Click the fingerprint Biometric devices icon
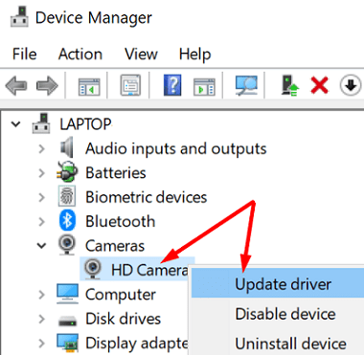The image size is (364, 355). (67, 195)
